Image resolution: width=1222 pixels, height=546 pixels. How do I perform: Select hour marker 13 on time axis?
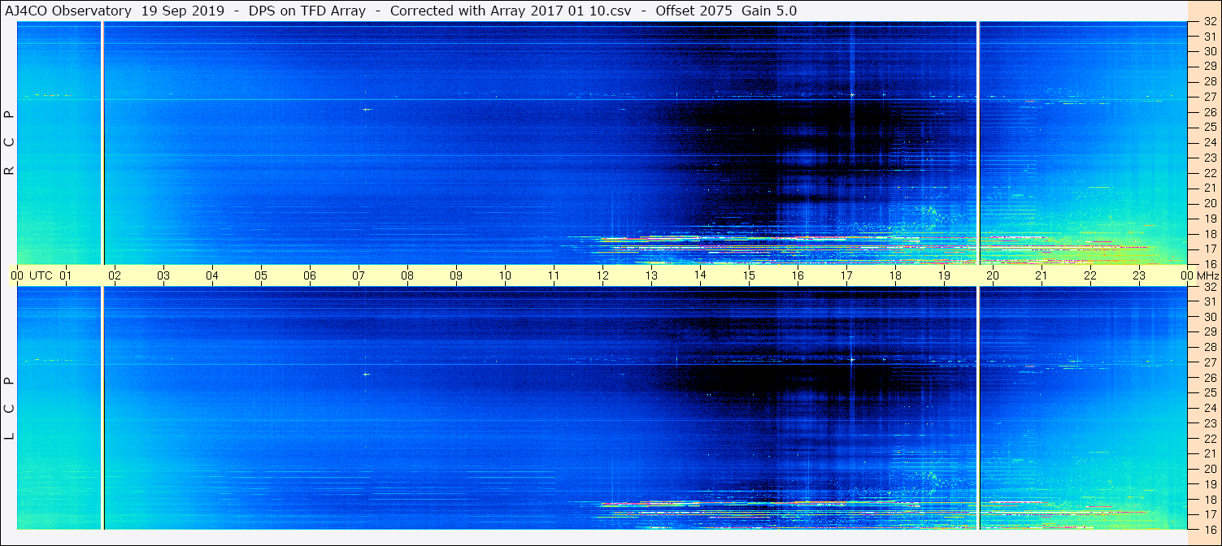(x=651, y=276)
